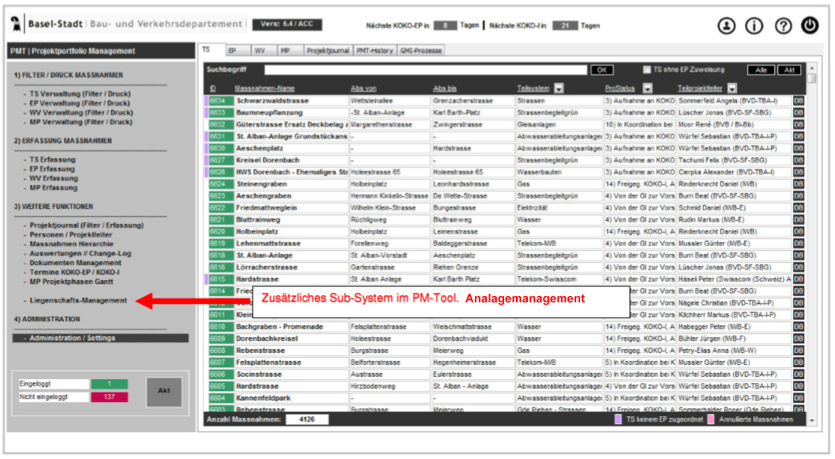Open DB button for Schwarzwaldstrasse row
This screenshot has width=835, height=459.
(x=799, y=101)
